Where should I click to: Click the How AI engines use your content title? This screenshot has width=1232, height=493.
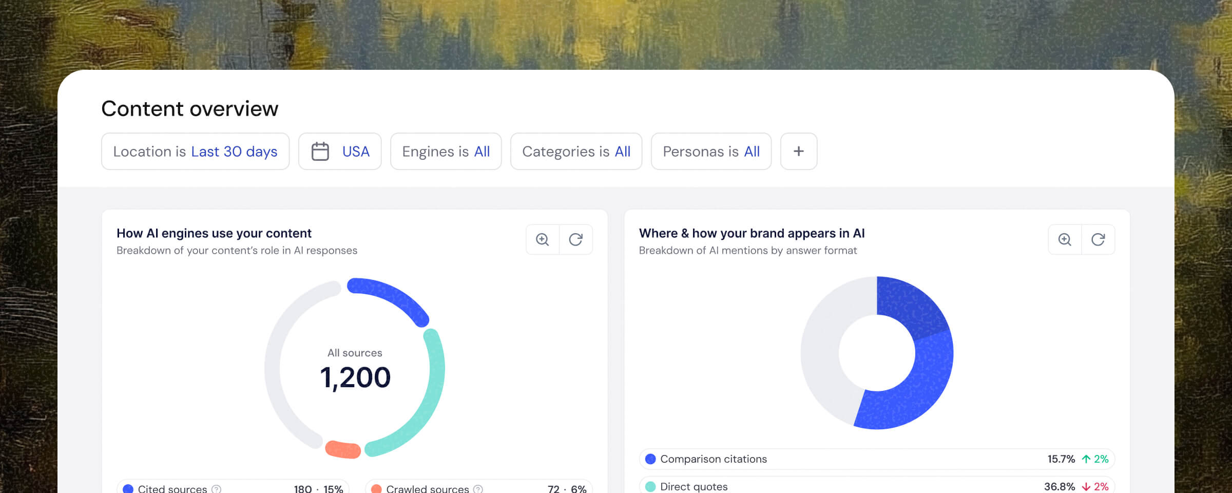coord(214,233)
